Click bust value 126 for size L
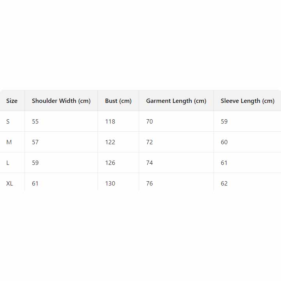The height and width of the screenshot is (281, 281). tap(110, 163)
